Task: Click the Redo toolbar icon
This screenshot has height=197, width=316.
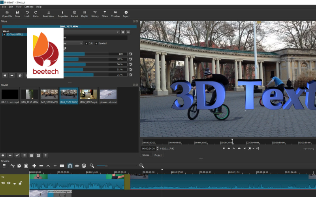Action: 36,14
